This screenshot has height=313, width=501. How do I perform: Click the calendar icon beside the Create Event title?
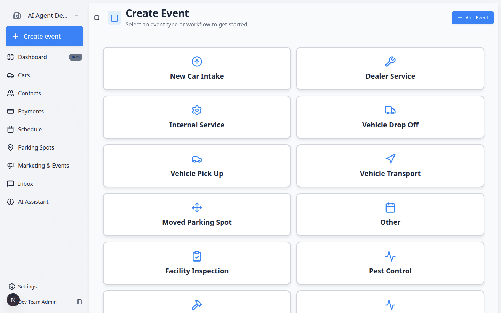coord(114,18)
